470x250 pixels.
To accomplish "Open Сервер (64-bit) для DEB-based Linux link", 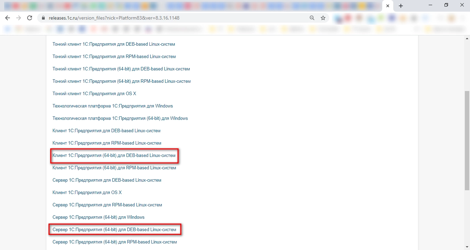I will (114, 230).
